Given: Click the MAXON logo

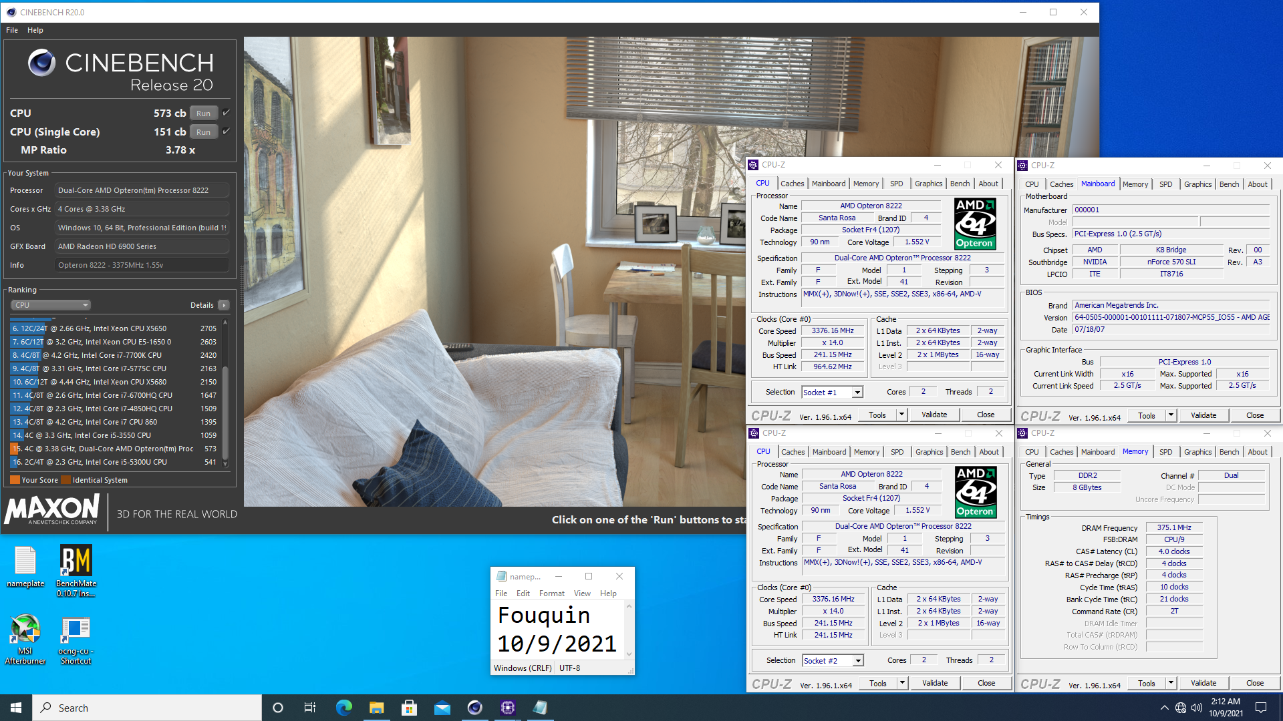Looking at the screenshot, I should tap(51, 510).
